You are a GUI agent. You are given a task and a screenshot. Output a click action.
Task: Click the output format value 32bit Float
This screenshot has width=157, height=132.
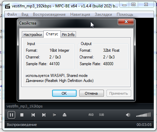pyautogui.click(x=111, y=50)
